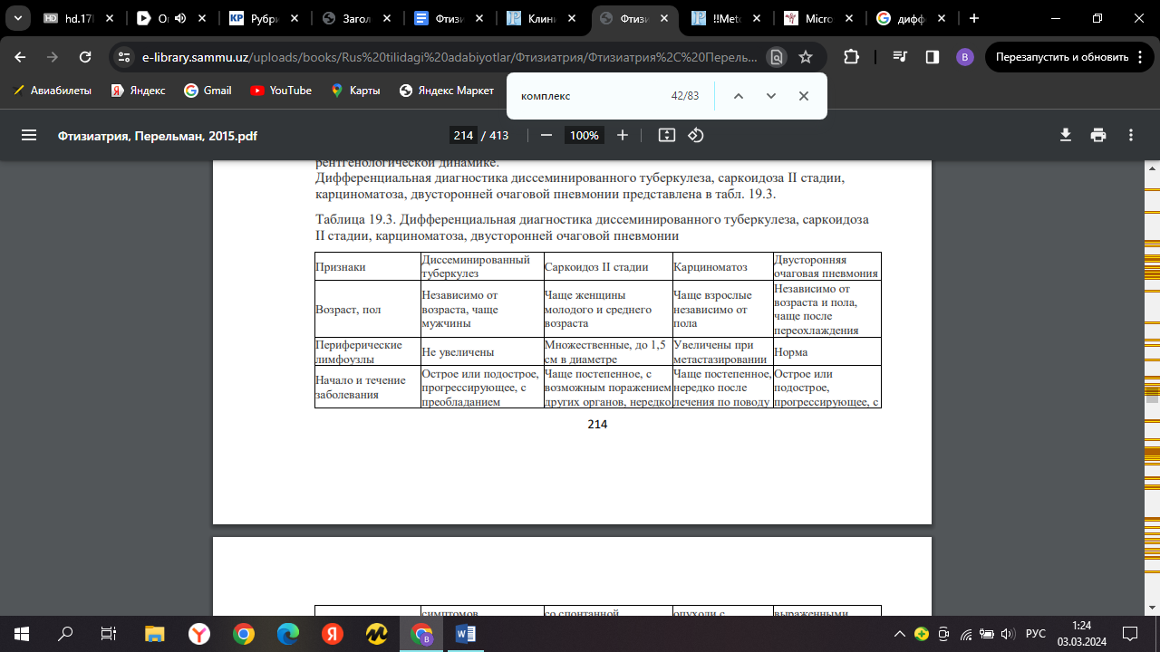Zoom in using the plus icon
1160x652 pixels.
pyautogui.click(x=623, y=135)
